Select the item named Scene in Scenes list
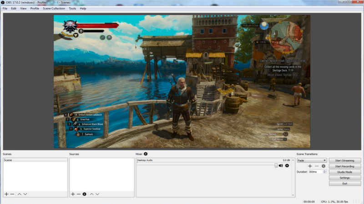Screen dimensions: 364x204 point(35,160)
